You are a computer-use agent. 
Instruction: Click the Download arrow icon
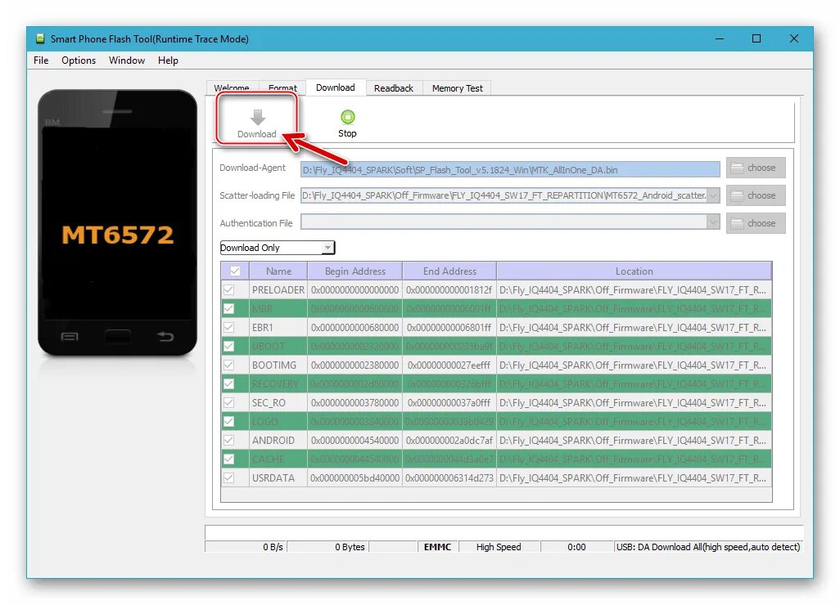[258, 117]
